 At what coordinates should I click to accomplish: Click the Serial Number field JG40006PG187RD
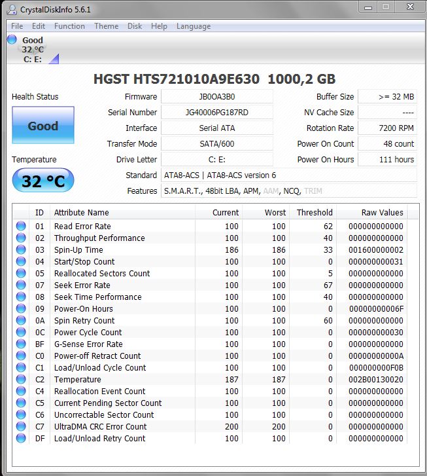coord(217,113)
